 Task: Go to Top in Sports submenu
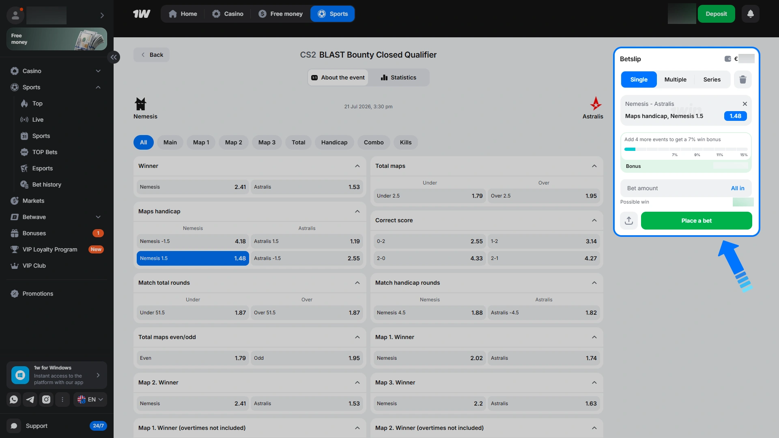pos(37,103)
